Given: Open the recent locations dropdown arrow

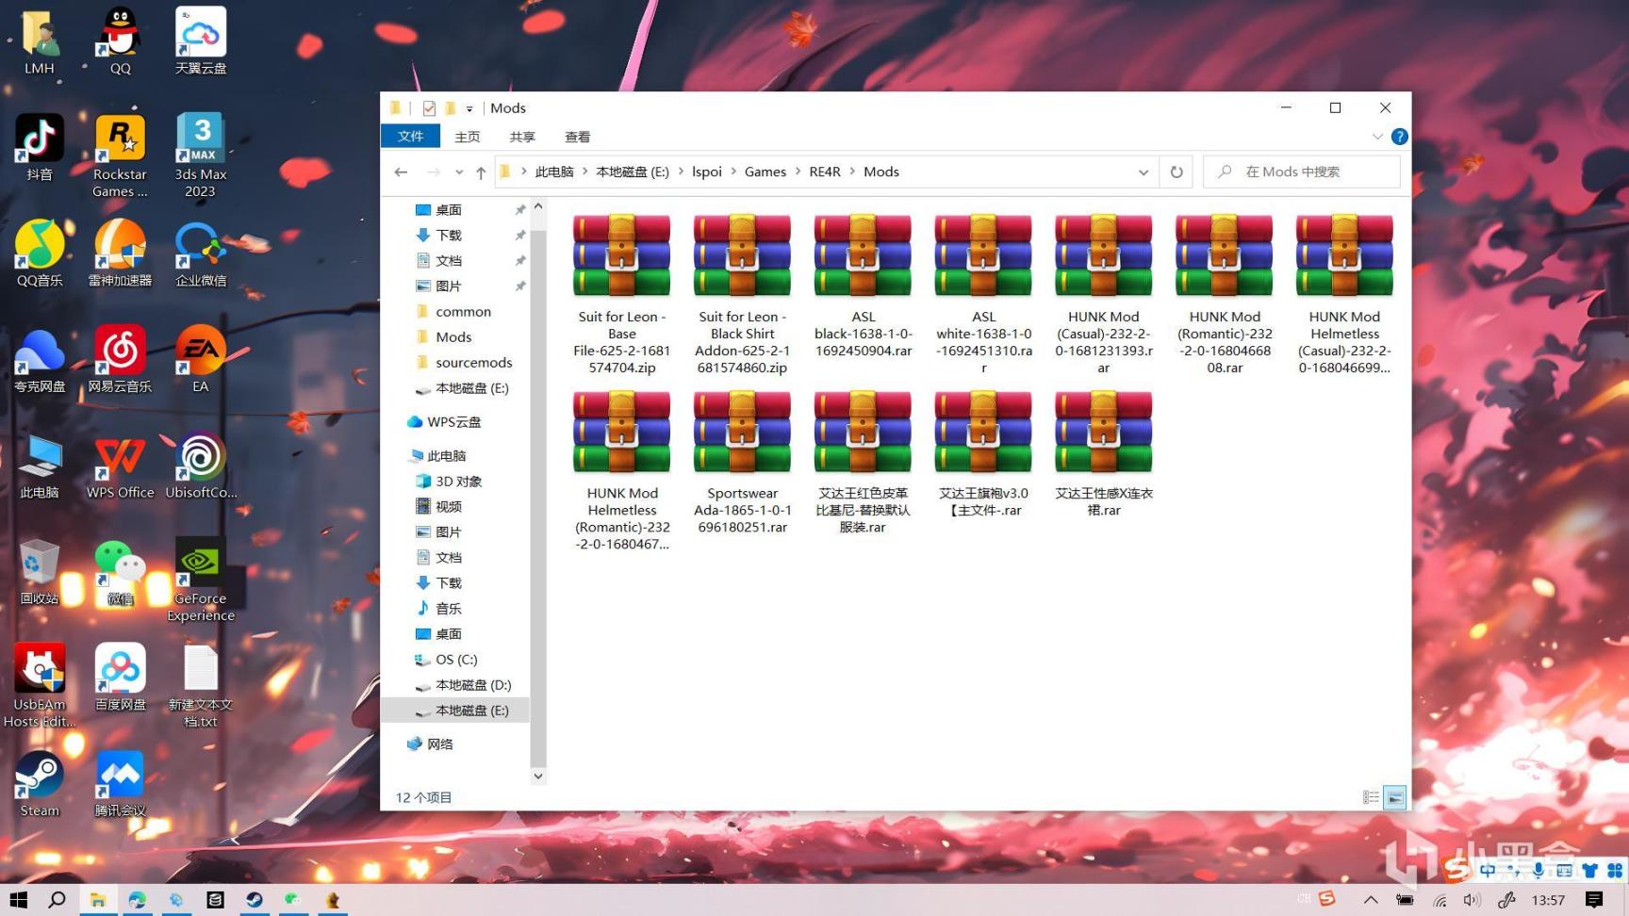Looking at the screenshot, I should tap(459, 172).
